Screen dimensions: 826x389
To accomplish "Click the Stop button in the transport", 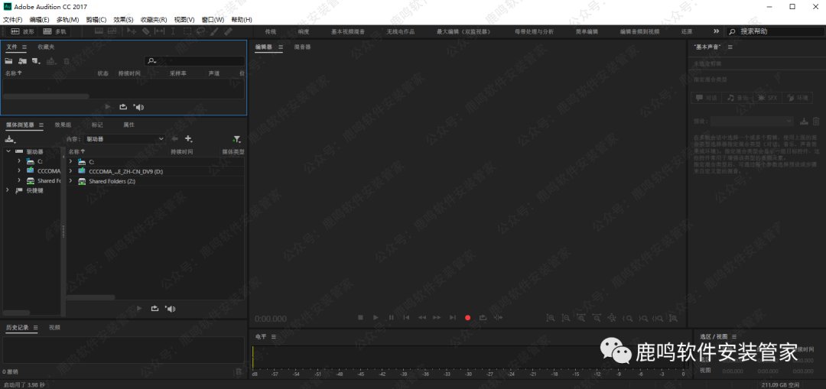I will pyautogui.click(x=360, y=317).
